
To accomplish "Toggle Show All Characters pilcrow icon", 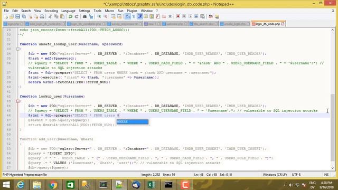I will (x=134, y=16).
